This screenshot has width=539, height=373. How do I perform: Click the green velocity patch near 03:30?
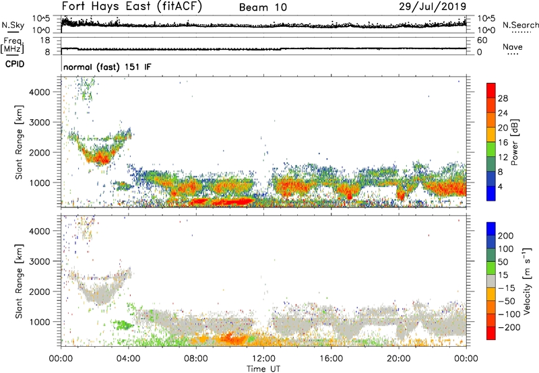pyautogui.click(x=123, y=325)
